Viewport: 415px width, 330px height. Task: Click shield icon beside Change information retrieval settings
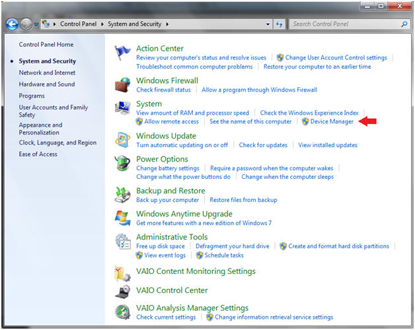tap(210, 317)
